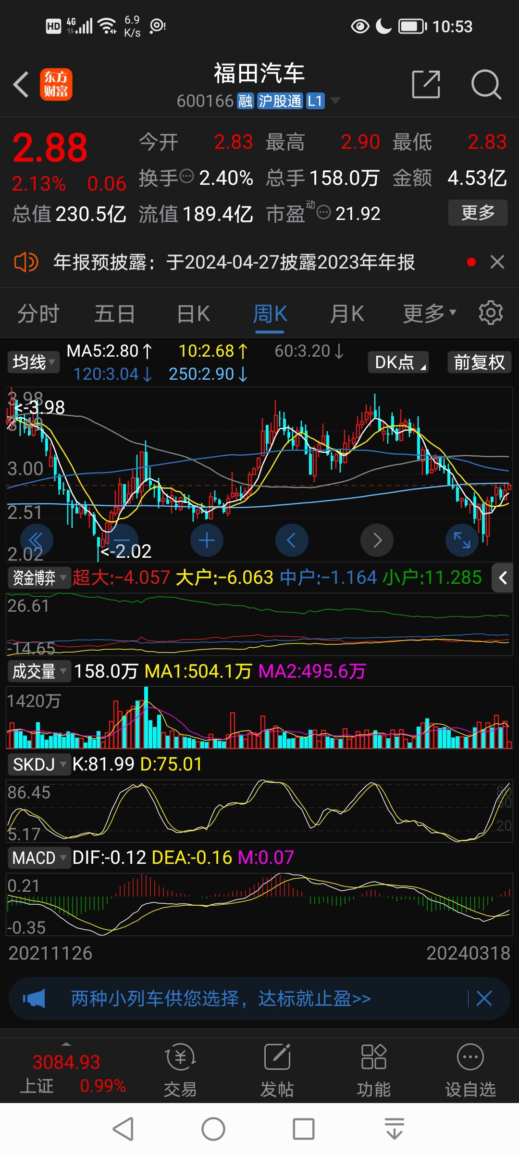Open the 两种小列车 promotion link
Viewport: 519px width, 1155px height.
(x=221, y=999)
